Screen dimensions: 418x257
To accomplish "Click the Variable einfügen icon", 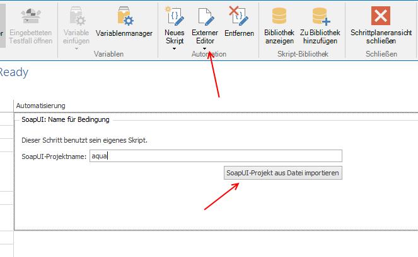I will (76, 17).
